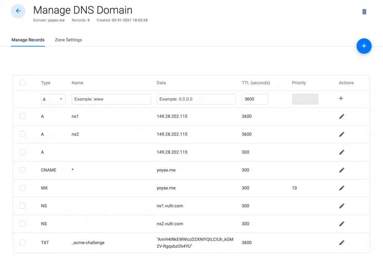The width and height of the screenshot is (383, 263).
Task: Open the Manage Records tab
Action: click(x=28, y=40)
